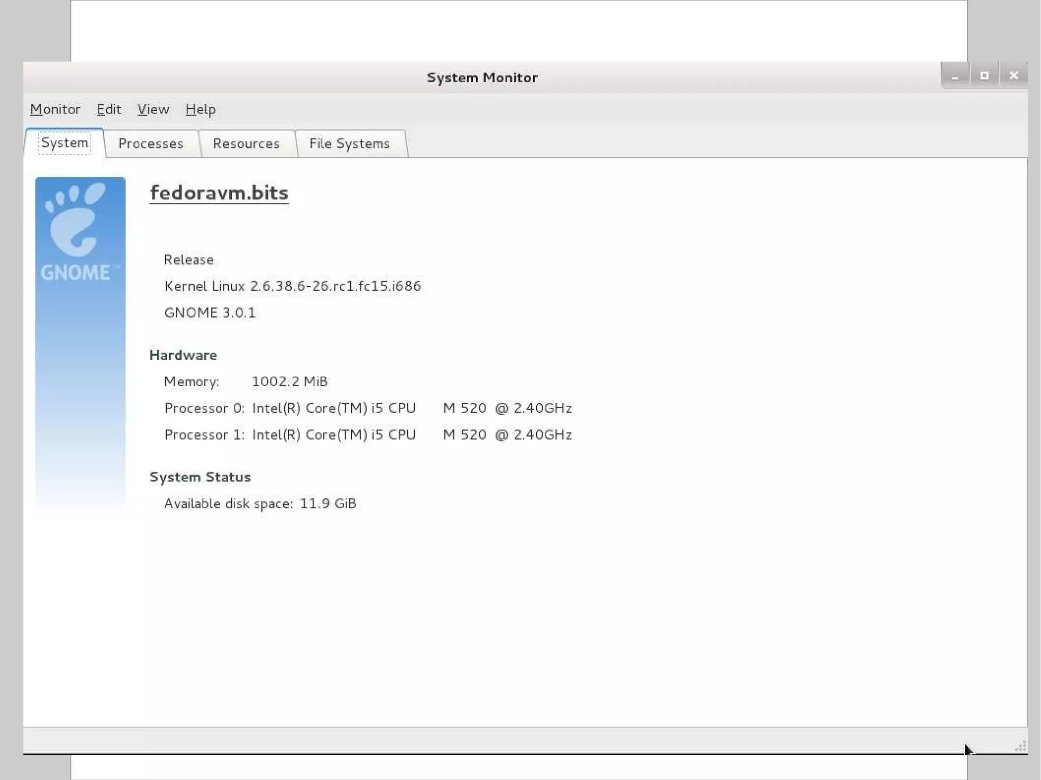Select the System tab

[x=65, y=143]
